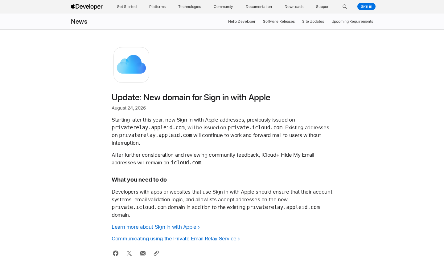Share article on X

pos(129,253)
